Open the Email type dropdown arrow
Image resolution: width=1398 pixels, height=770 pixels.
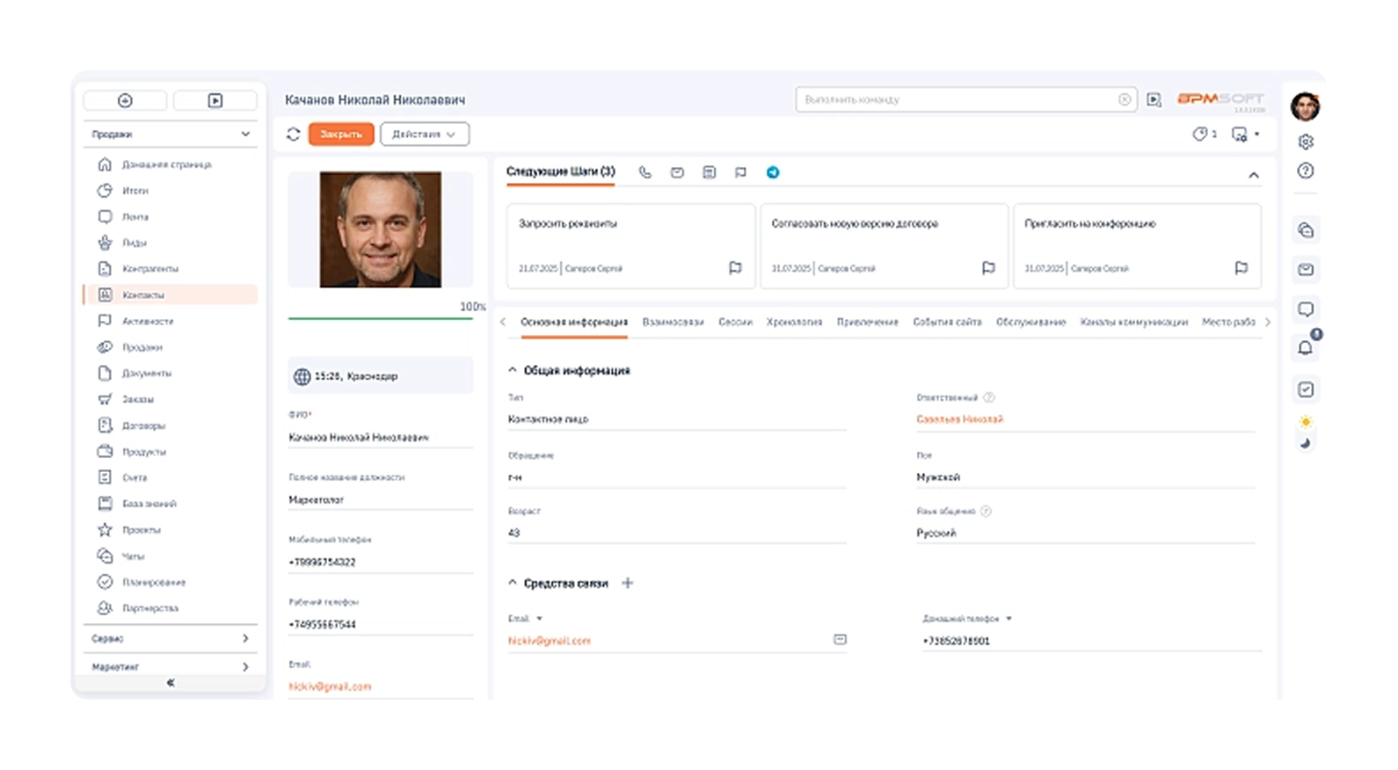(539, 619)
